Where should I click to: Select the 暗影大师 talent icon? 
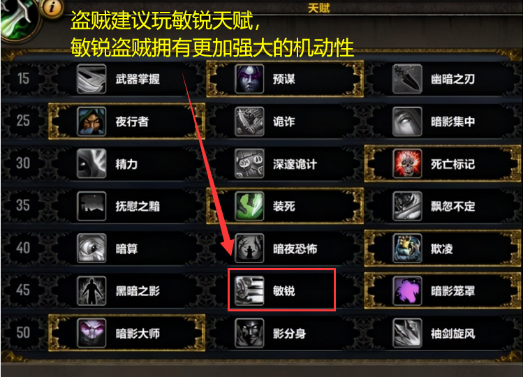(x=91, y=333)
